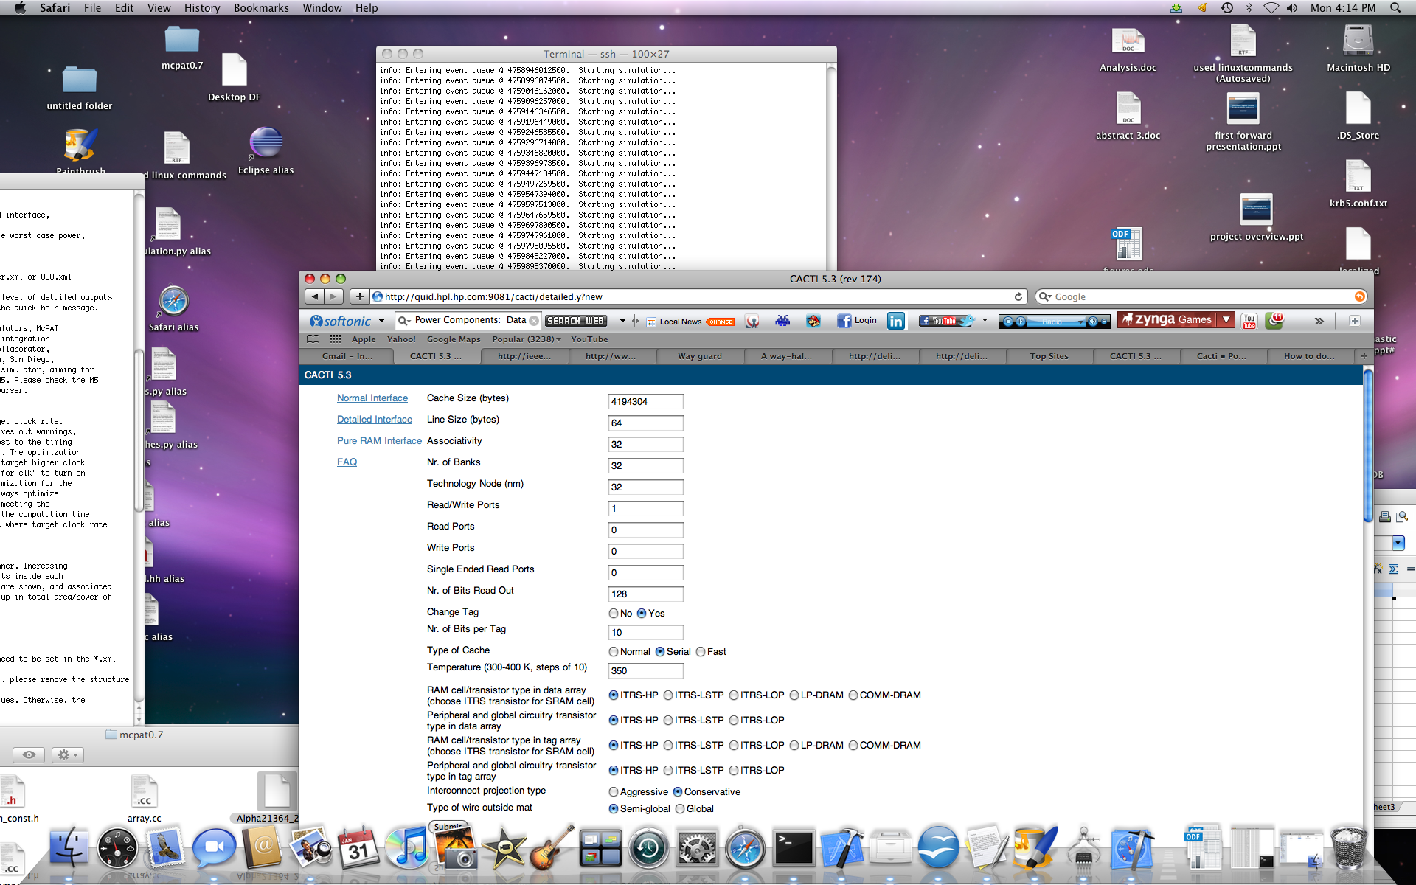The width and height of the screenshot is (1416, 885).
Task: Switch to the Top Sites tab
Action: (x=1049, y=355)
